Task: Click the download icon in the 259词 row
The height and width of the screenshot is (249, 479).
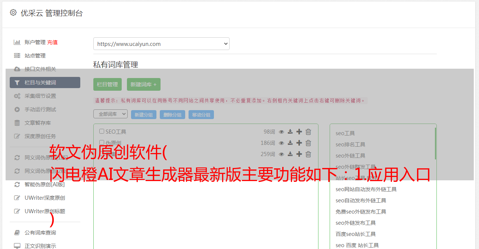Action: pyautogui.click(x=290, y=154)
